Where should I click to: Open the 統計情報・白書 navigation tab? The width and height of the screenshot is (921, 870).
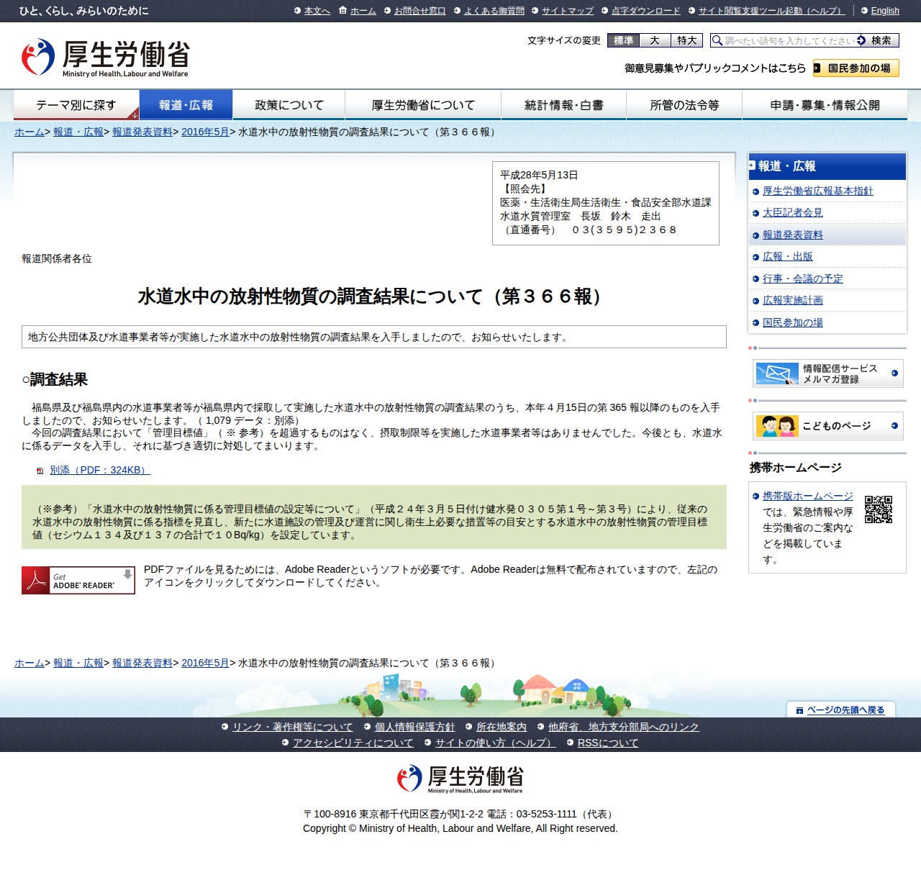564,105
